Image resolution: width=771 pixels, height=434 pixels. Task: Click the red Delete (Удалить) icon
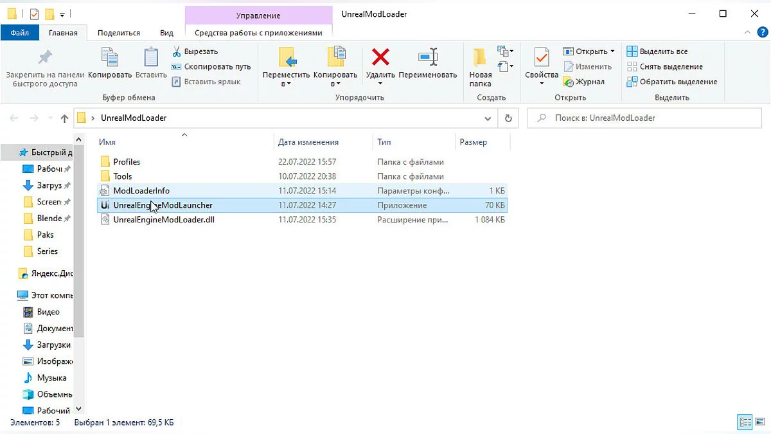coord(380,58)
